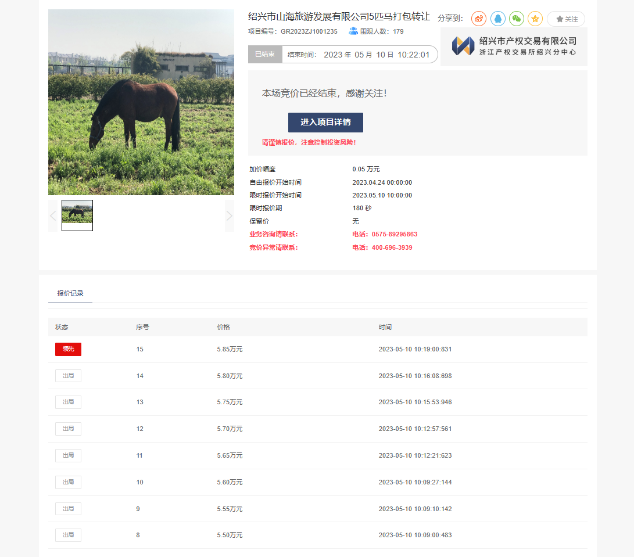Click price 5.80万元
The height and width of the screenshot is (557, 634).
230,376
